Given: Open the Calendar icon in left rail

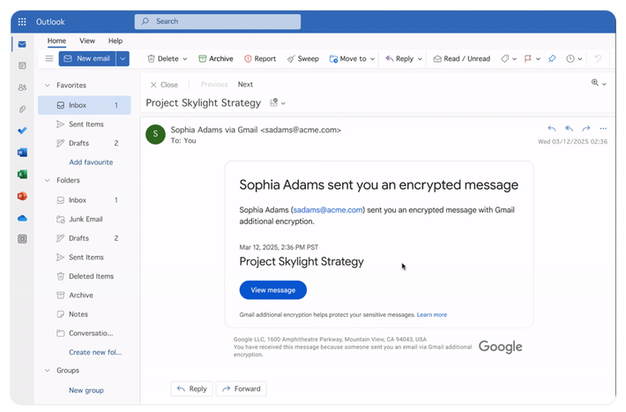Looking at the screenshot, I should coord(22,65).
